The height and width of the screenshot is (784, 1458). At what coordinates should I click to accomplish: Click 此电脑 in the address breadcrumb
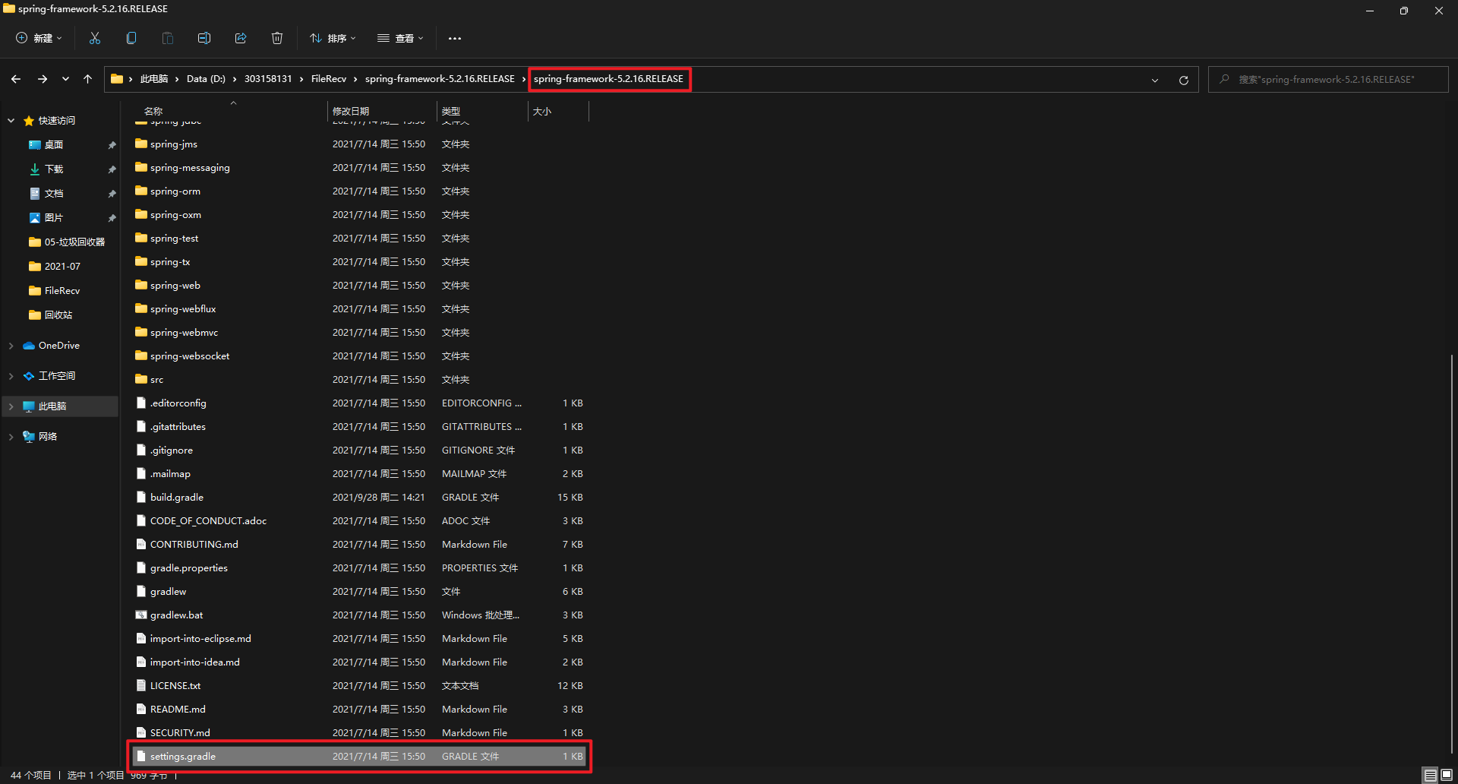pyautogui.click(x=154, y=79)
